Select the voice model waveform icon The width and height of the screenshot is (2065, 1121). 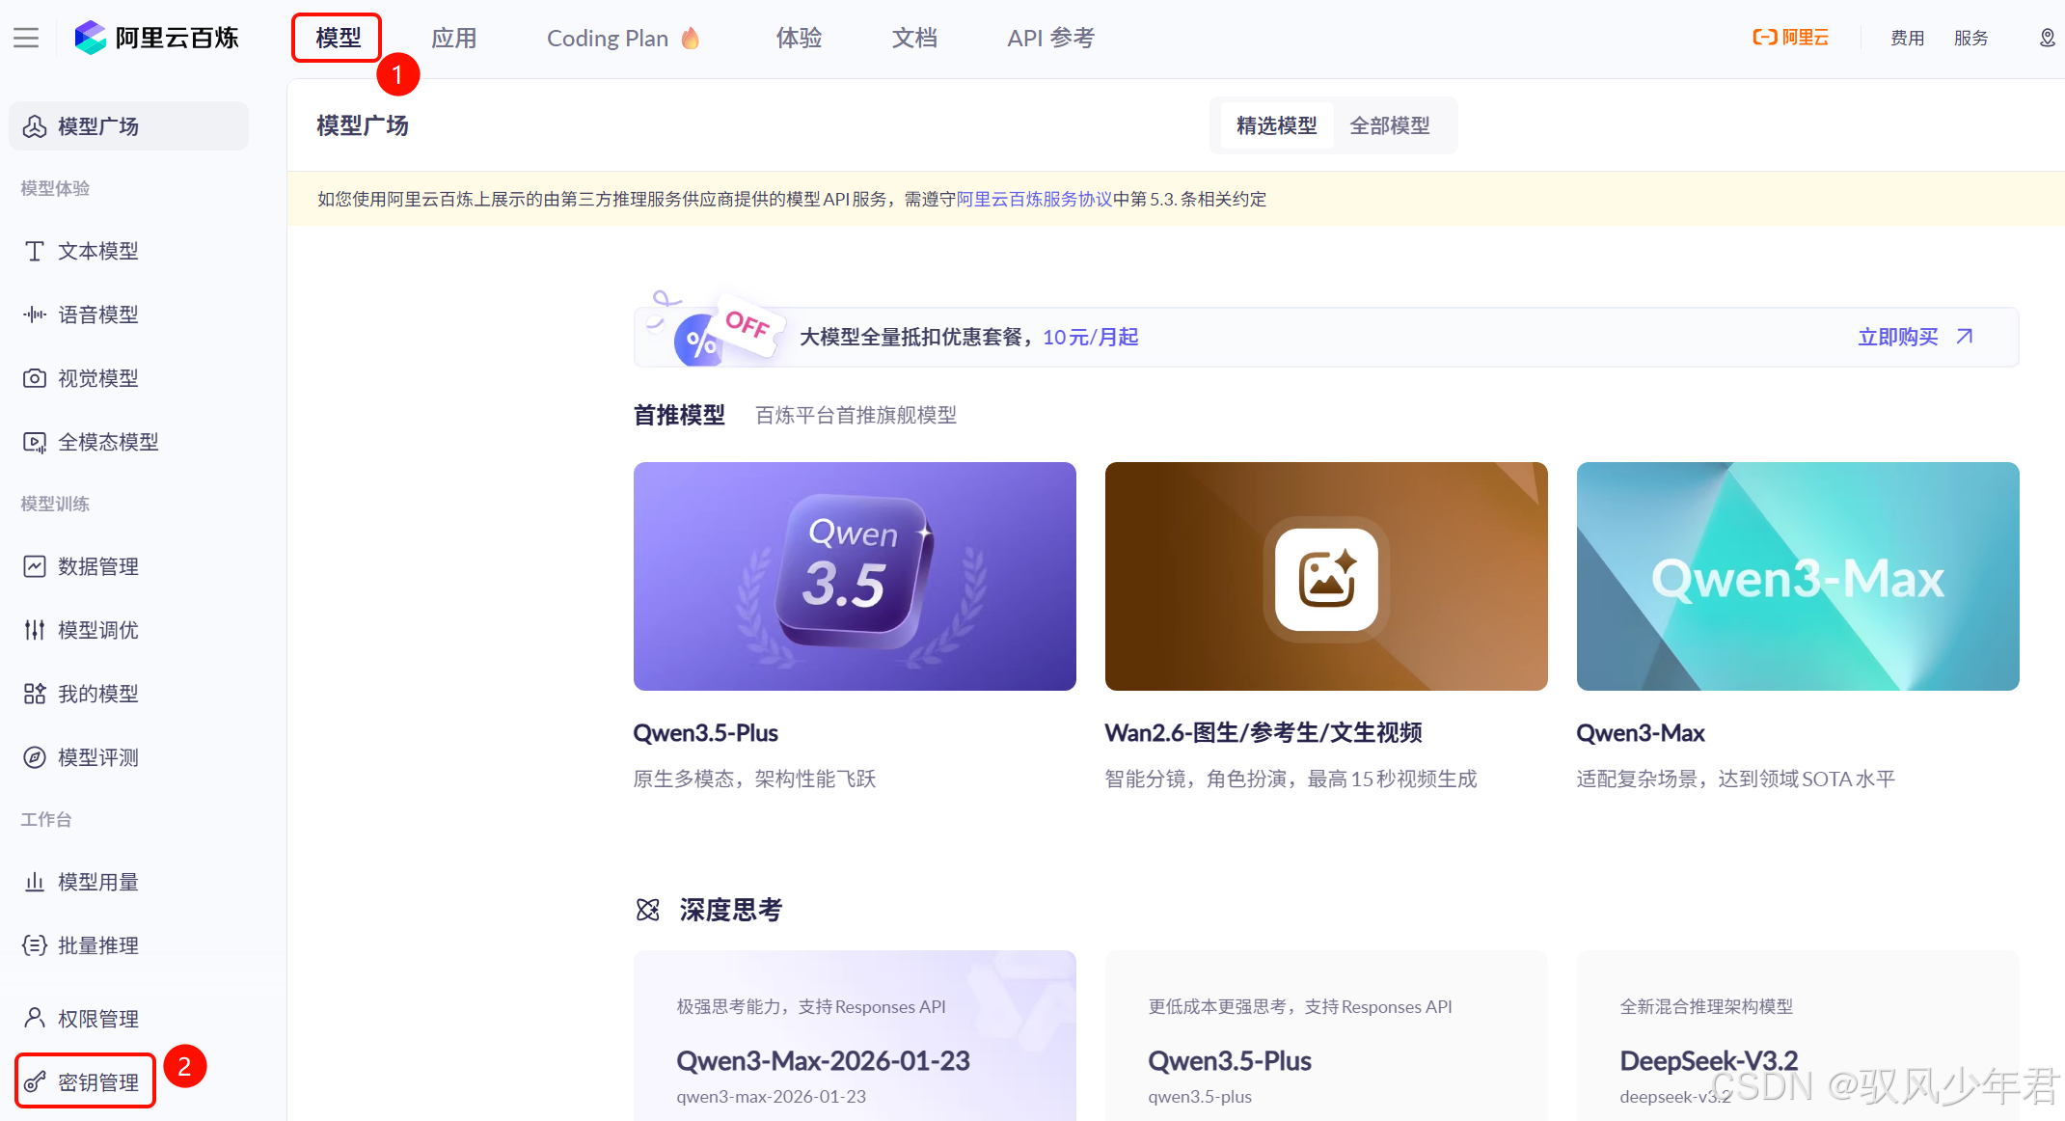tap(35, 314)
